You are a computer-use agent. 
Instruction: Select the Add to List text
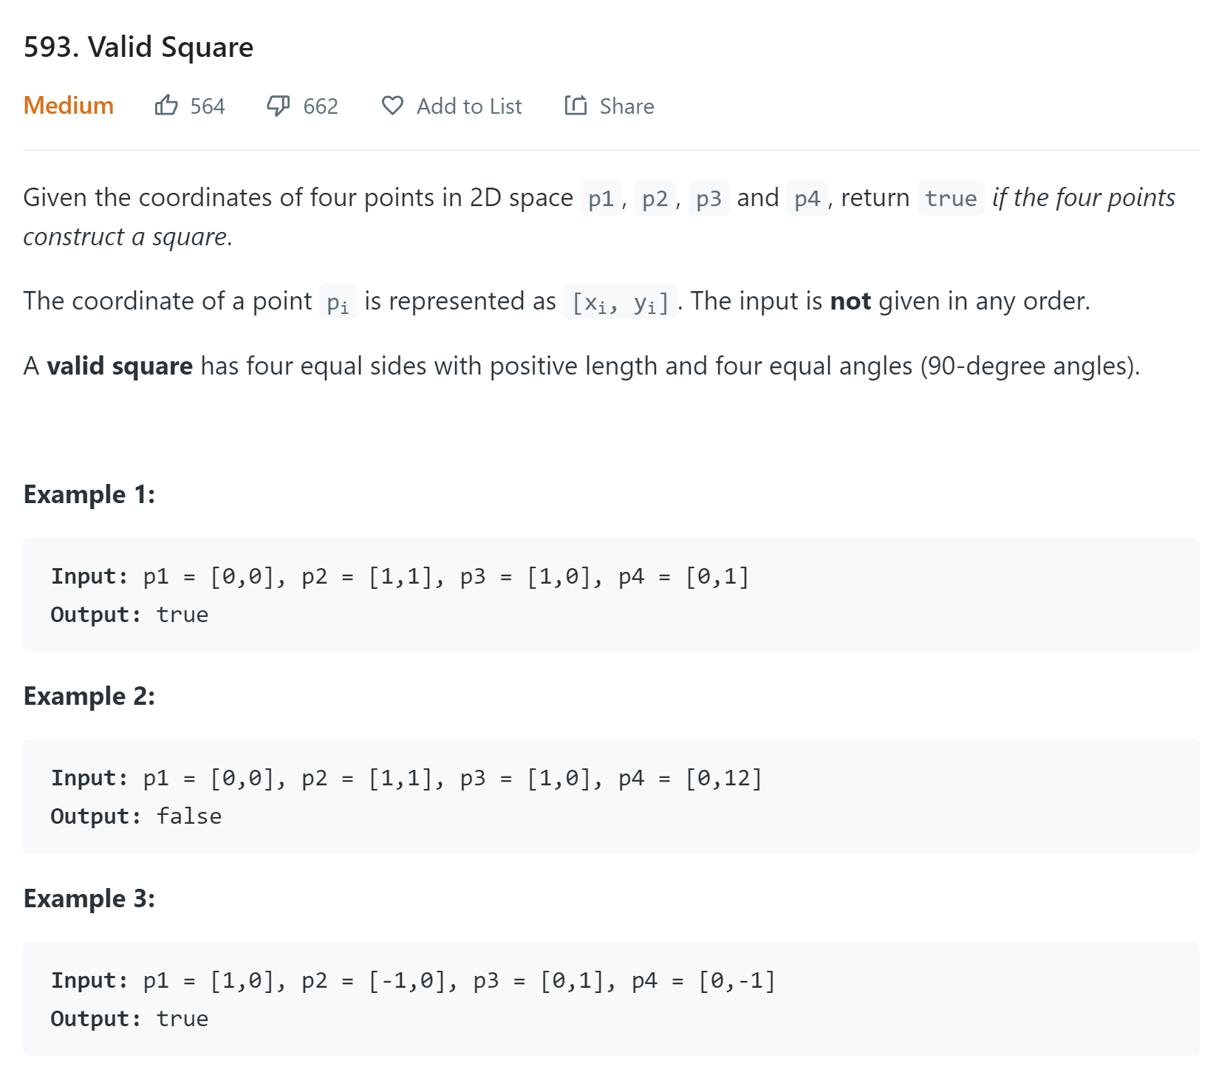[x=469, y=106]
